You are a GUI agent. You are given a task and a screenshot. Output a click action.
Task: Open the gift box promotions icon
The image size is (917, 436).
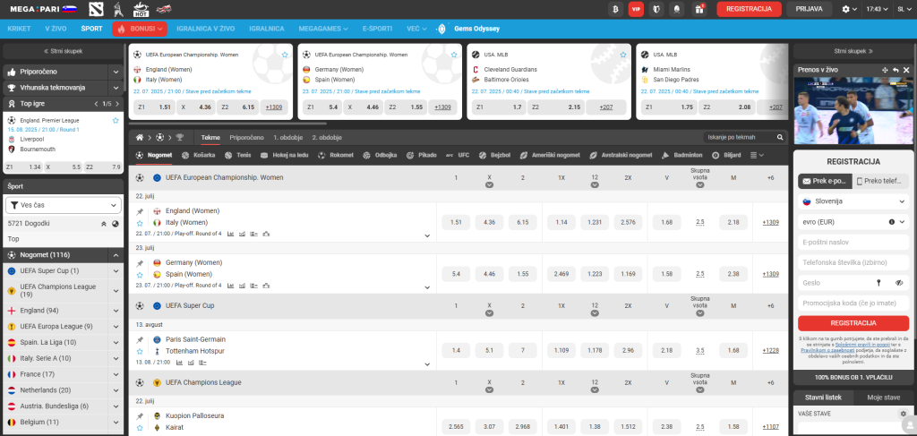(x=698, y=9)
